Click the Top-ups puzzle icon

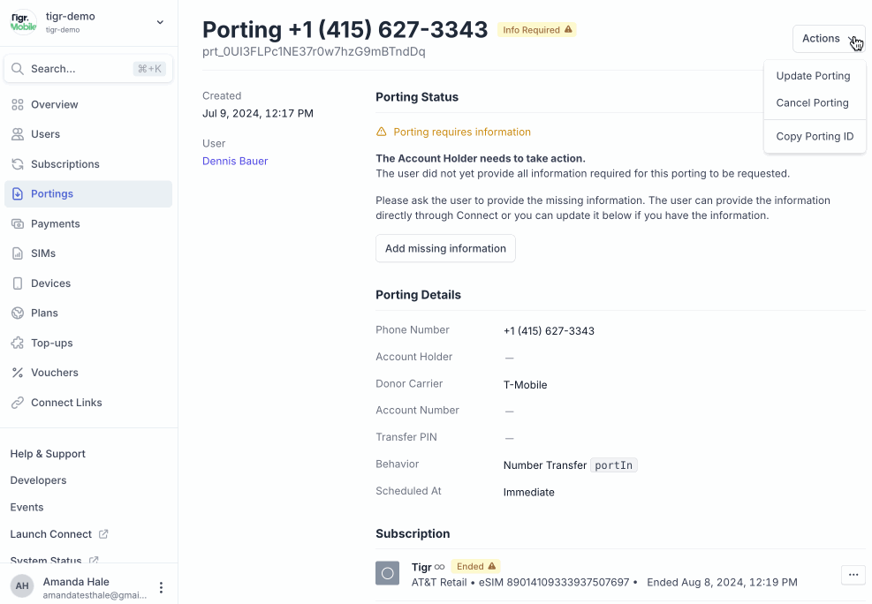[x=18, y=343]
